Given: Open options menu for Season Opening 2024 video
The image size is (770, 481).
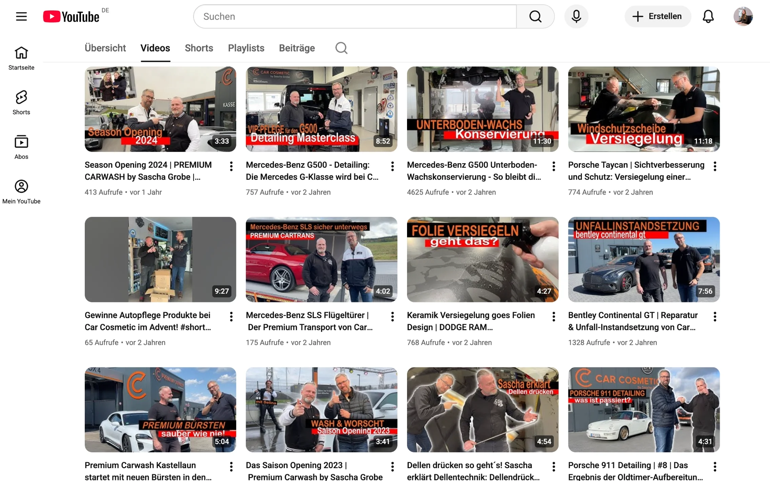Looking at the screenshot, I should 231,166.
